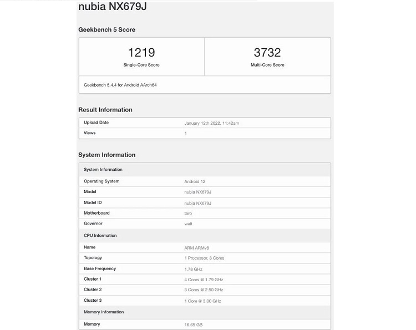Select the 1.78 GHz base frequency value
The height and width of the screenshot is (330, 416).
tap(194, 269)
